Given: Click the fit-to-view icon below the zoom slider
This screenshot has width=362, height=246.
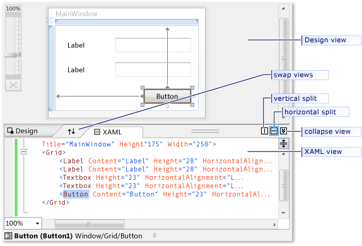Looking at the screenshot, I should point(13,85).
